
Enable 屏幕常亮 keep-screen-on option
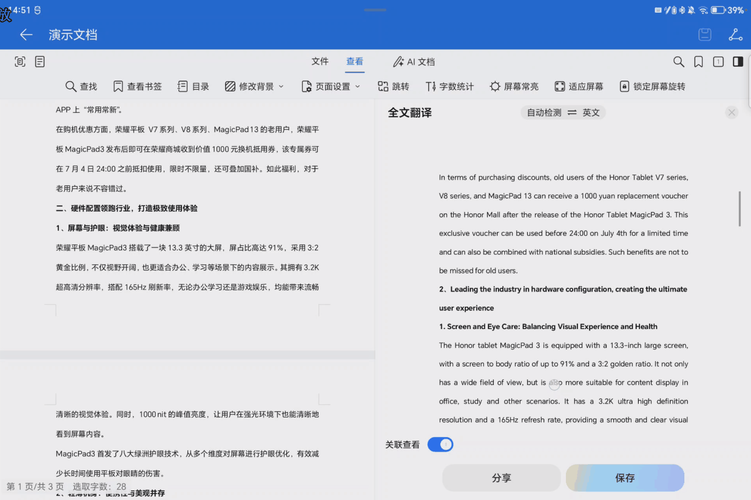(x=514, y=87)
